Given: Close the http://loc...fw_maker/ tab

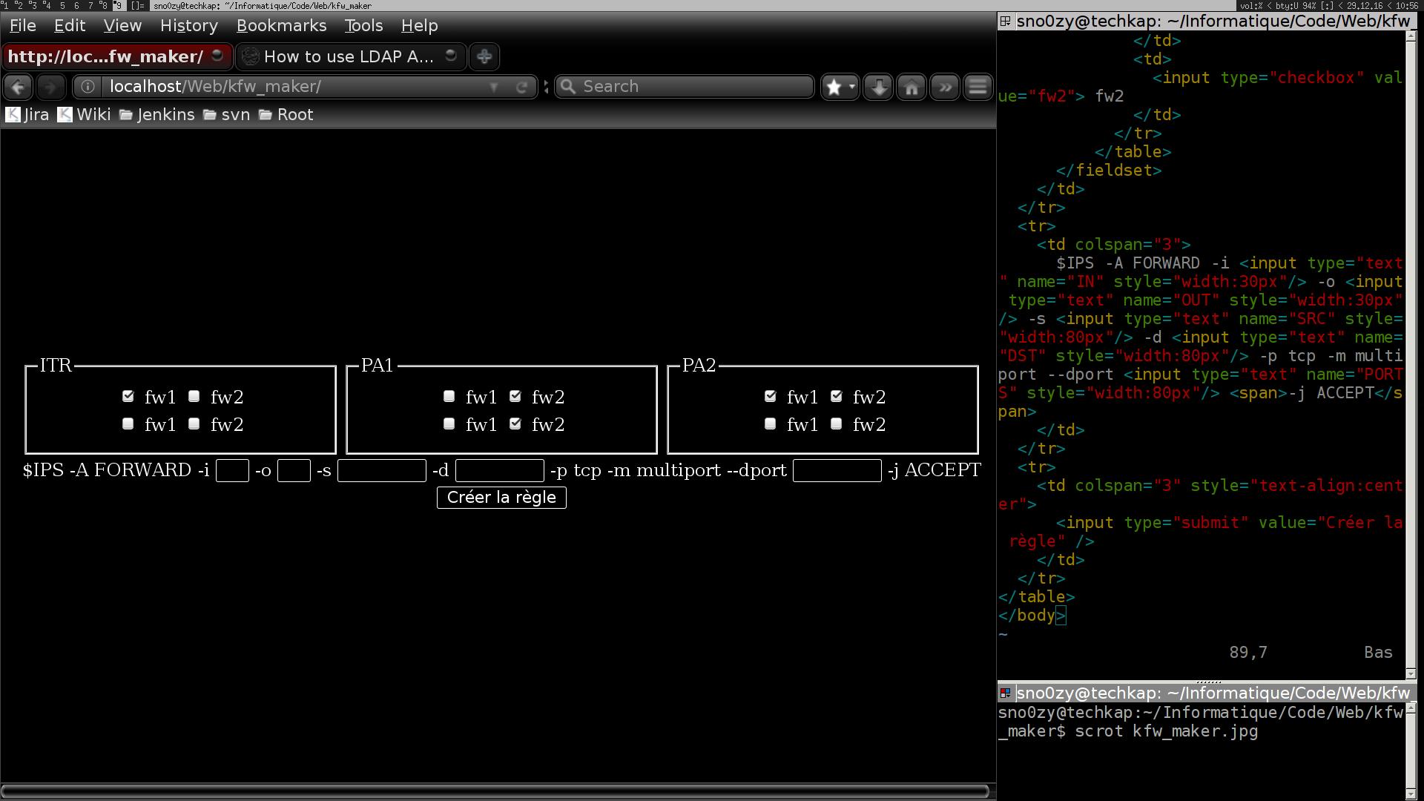Looking at the screenshot, I should click(x=217, y=56).
